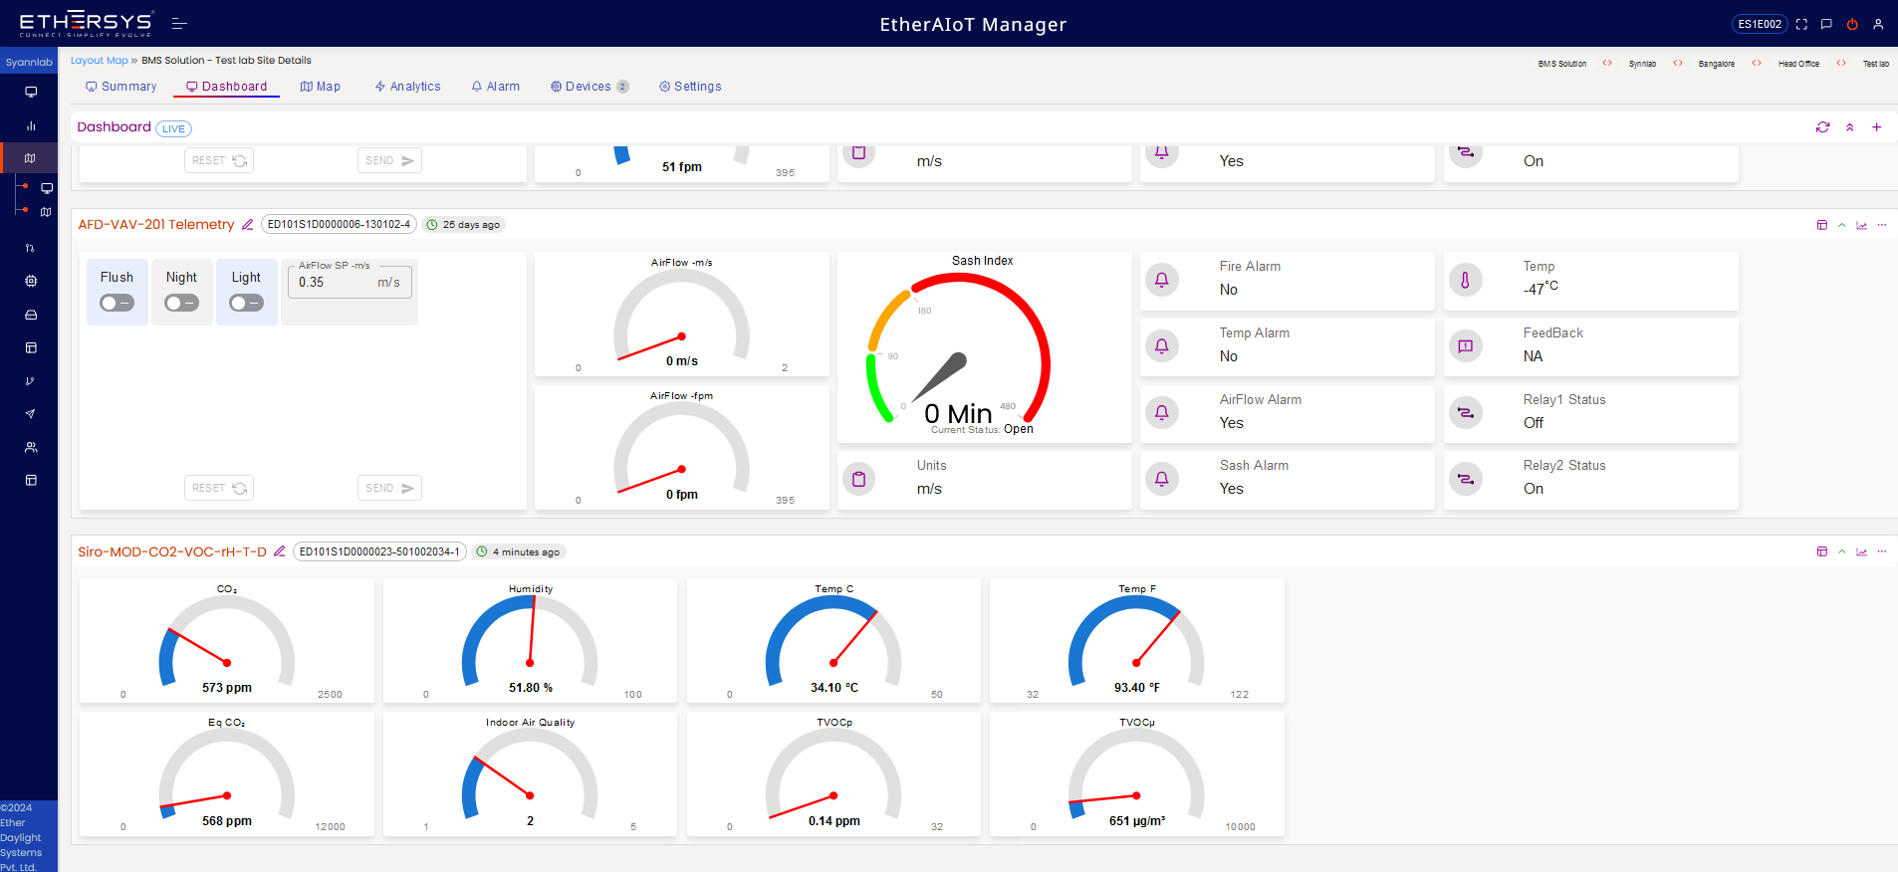Select Head Office in hierarchy breadcrumb

click(1798, 64)
